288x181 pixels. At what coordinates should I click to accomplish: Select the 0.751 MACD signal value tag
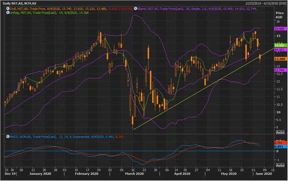point(280,143)
